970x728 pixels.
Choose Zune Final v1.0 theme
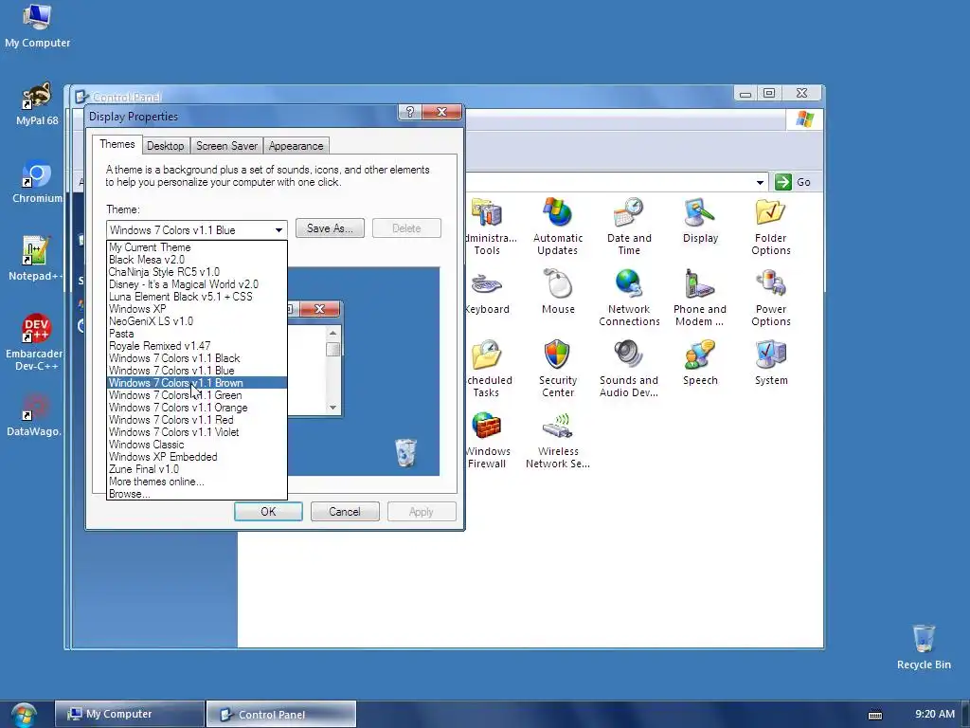click(x=197, y=469)
